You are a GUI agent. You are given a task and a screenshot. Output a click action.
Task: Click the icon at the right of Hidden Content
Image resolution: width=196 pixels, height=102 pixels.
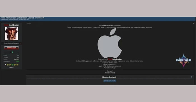pos(192,77)
